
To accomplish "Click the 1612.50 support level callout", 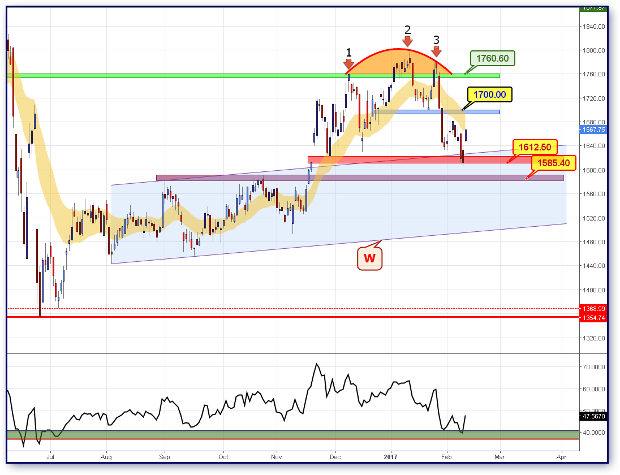I will click(x=535, y=147).
